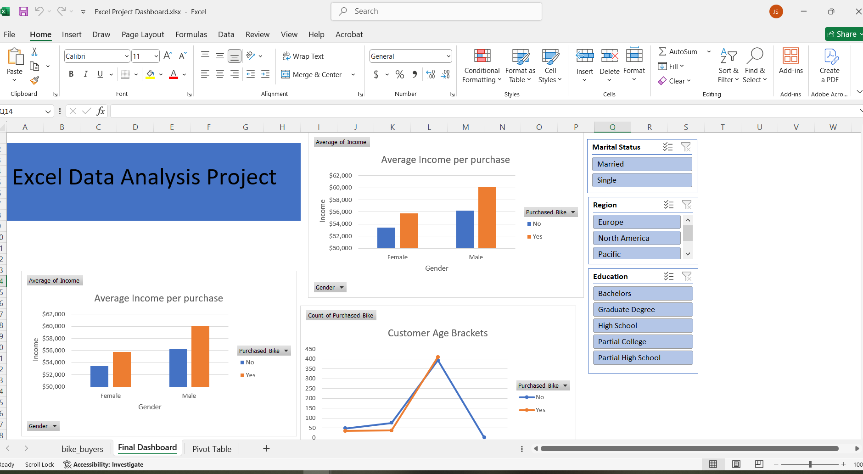863x474 pixels.
Task: Switch to the Formulas ribbon tab
Action: (x=191, y=34)
